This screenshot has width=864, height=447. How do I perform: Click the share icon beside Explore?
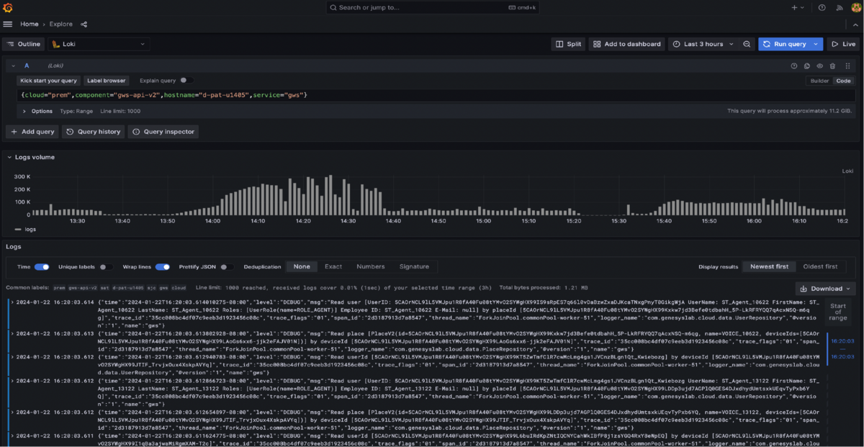pyautogui.click(x=84, y=24)
